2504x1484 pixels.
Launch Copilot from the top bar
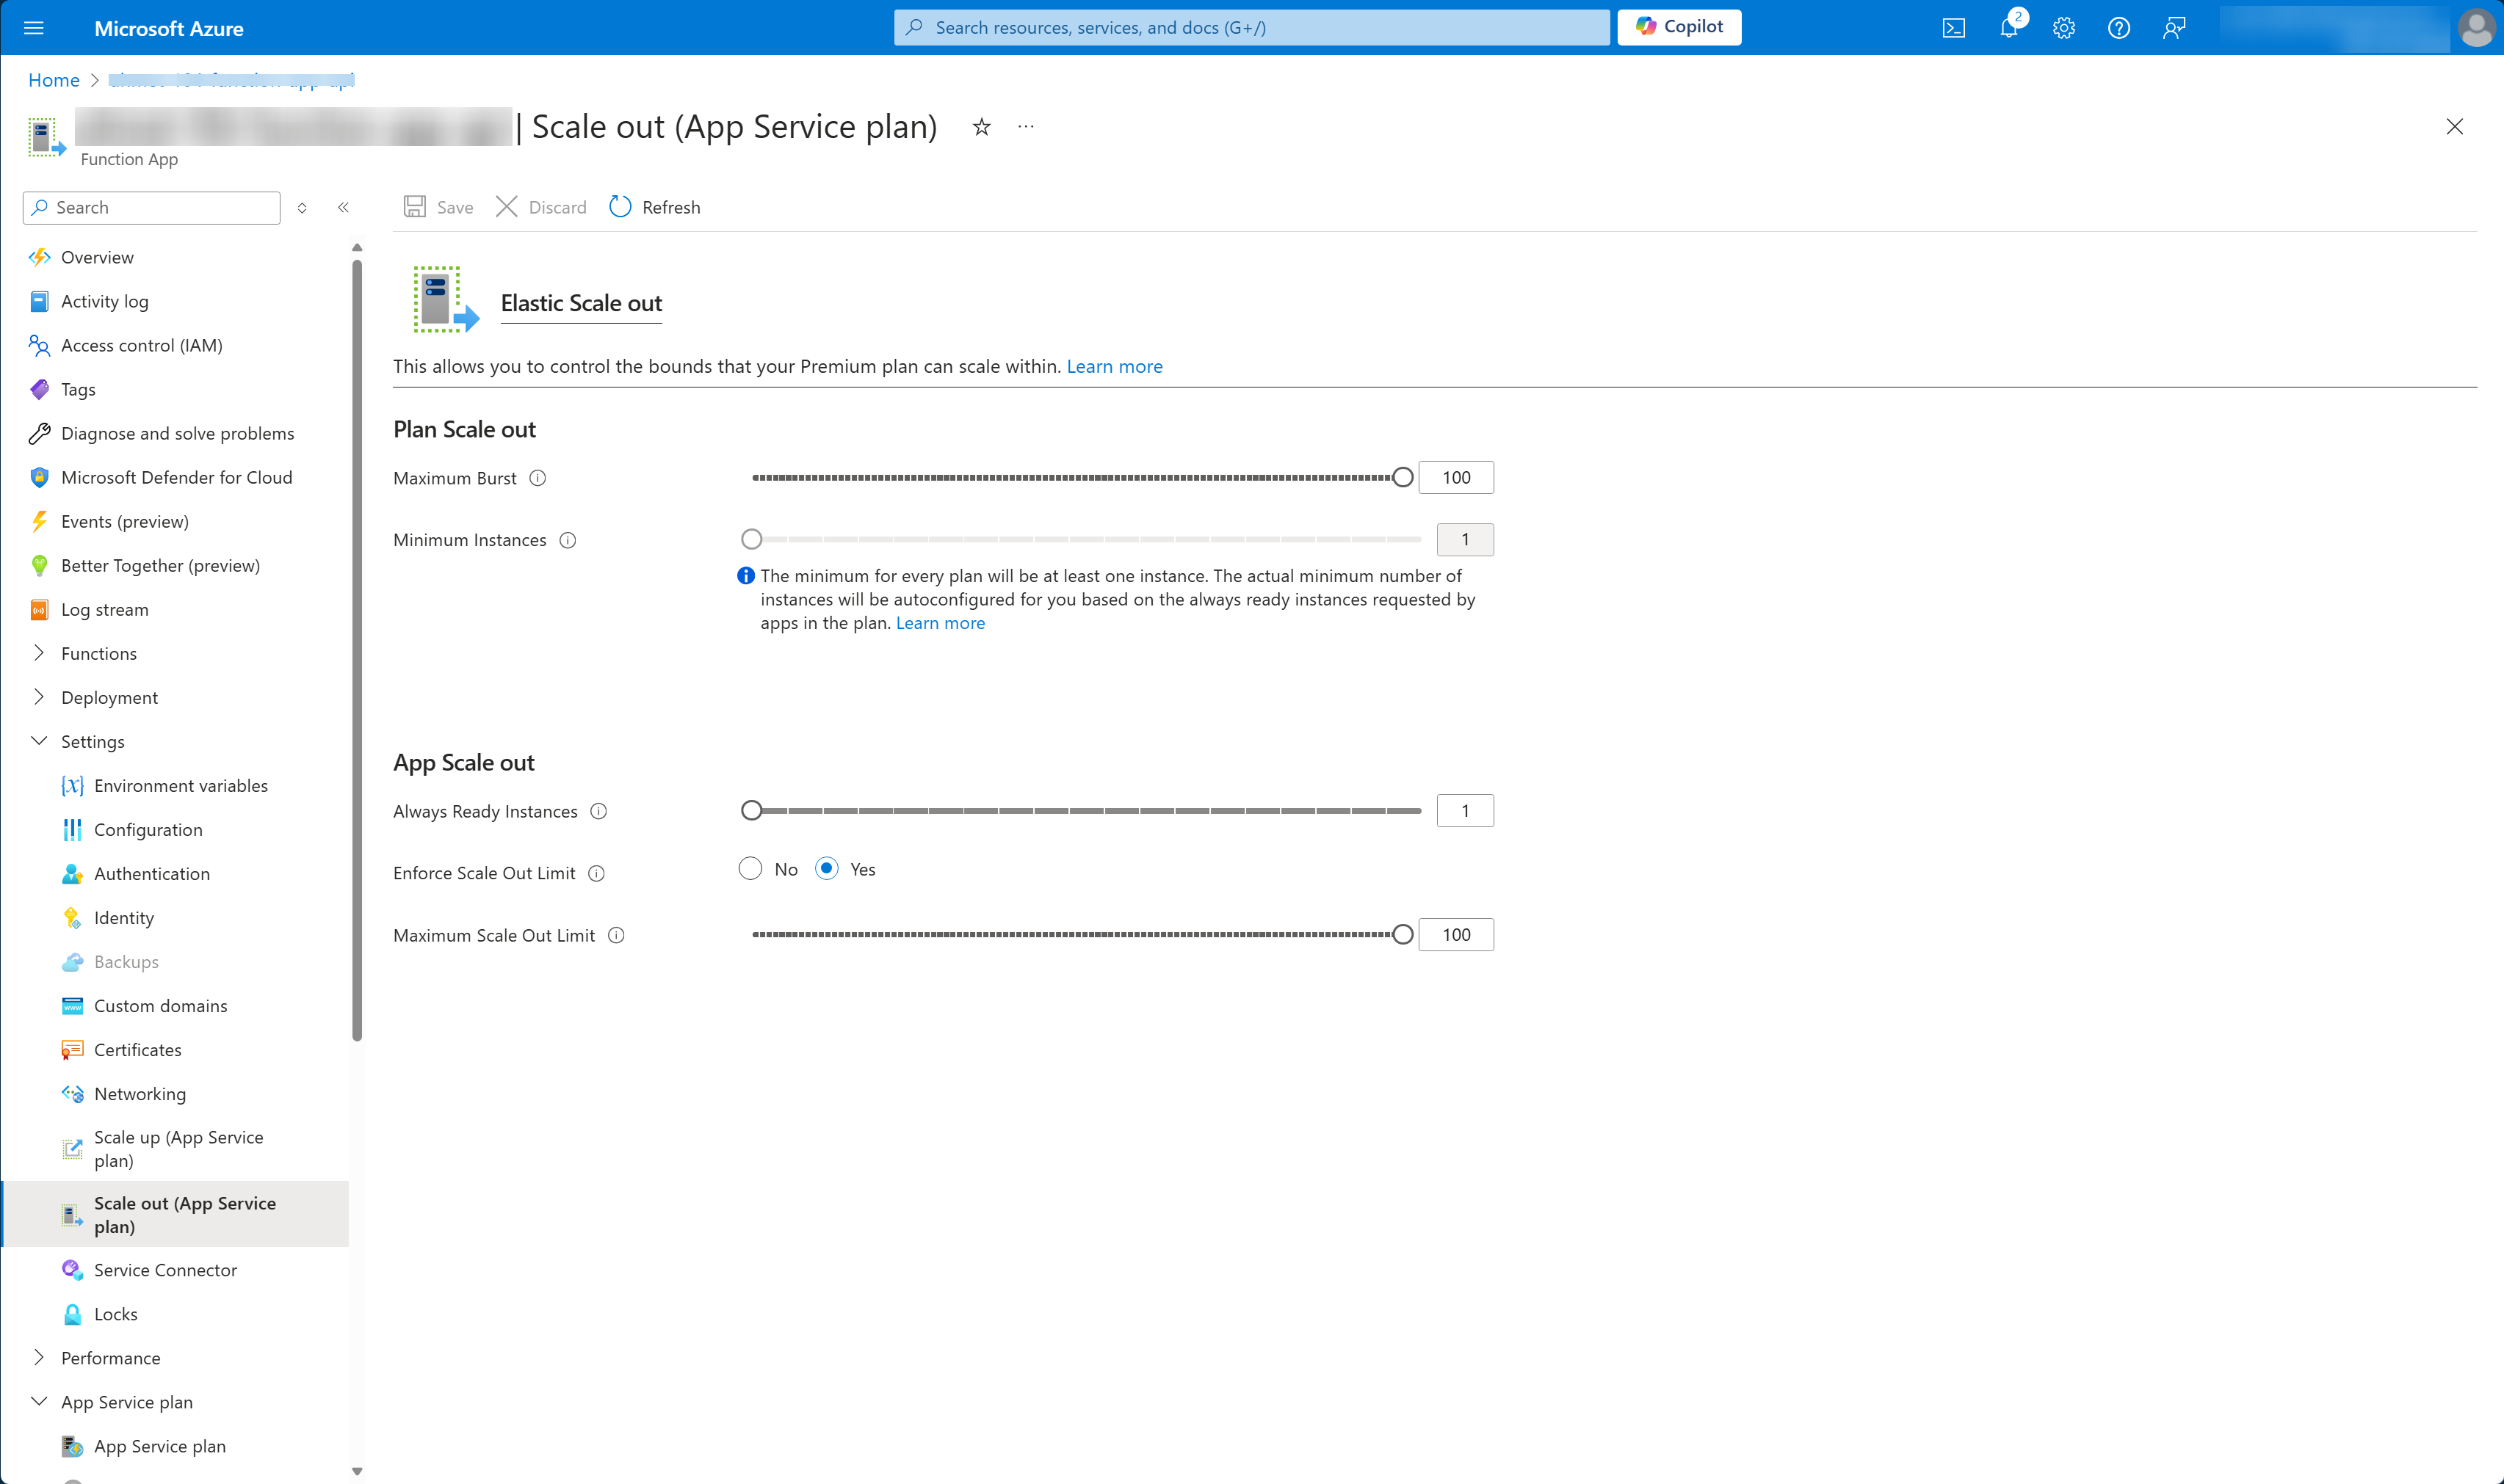1679,27
